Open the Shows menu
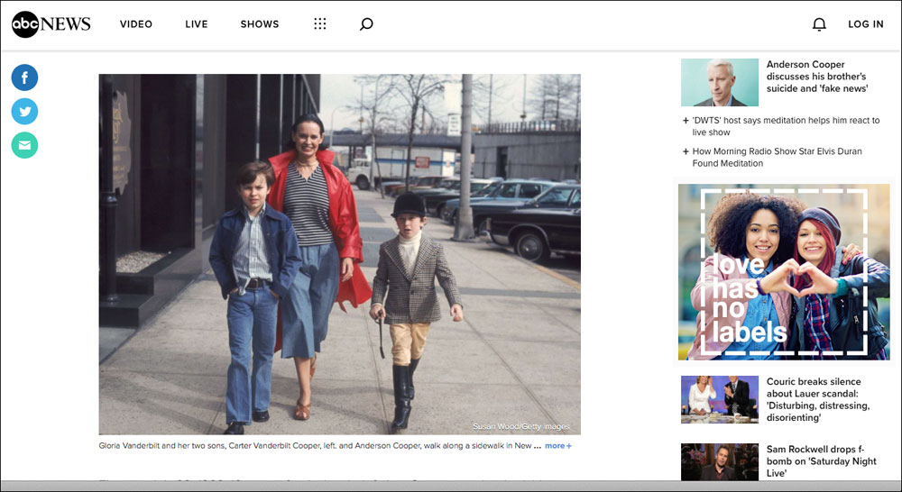The image size is (902, 492). tap(260, 24)
